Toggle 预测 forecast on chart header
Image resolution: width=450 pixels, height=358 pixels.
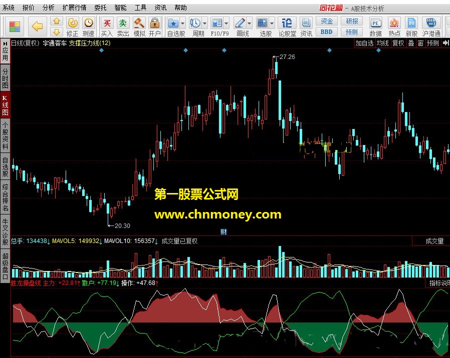[x=433, y=43]
